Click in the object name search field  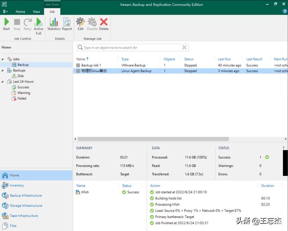point(132,48)
